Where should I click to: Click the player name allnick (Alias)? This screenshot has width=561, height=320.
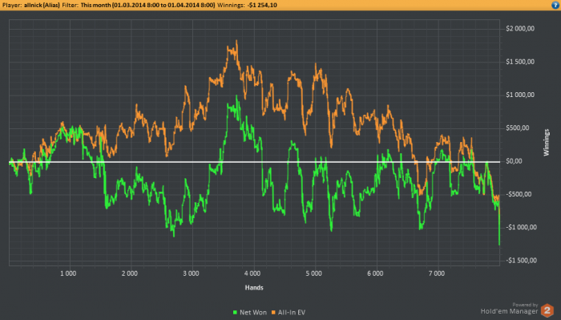tap(42, 5)
